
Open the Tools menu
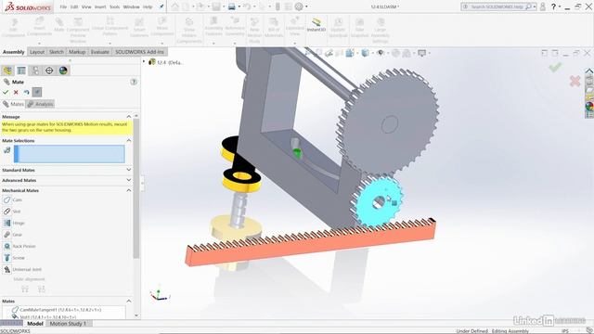(115, 6)
